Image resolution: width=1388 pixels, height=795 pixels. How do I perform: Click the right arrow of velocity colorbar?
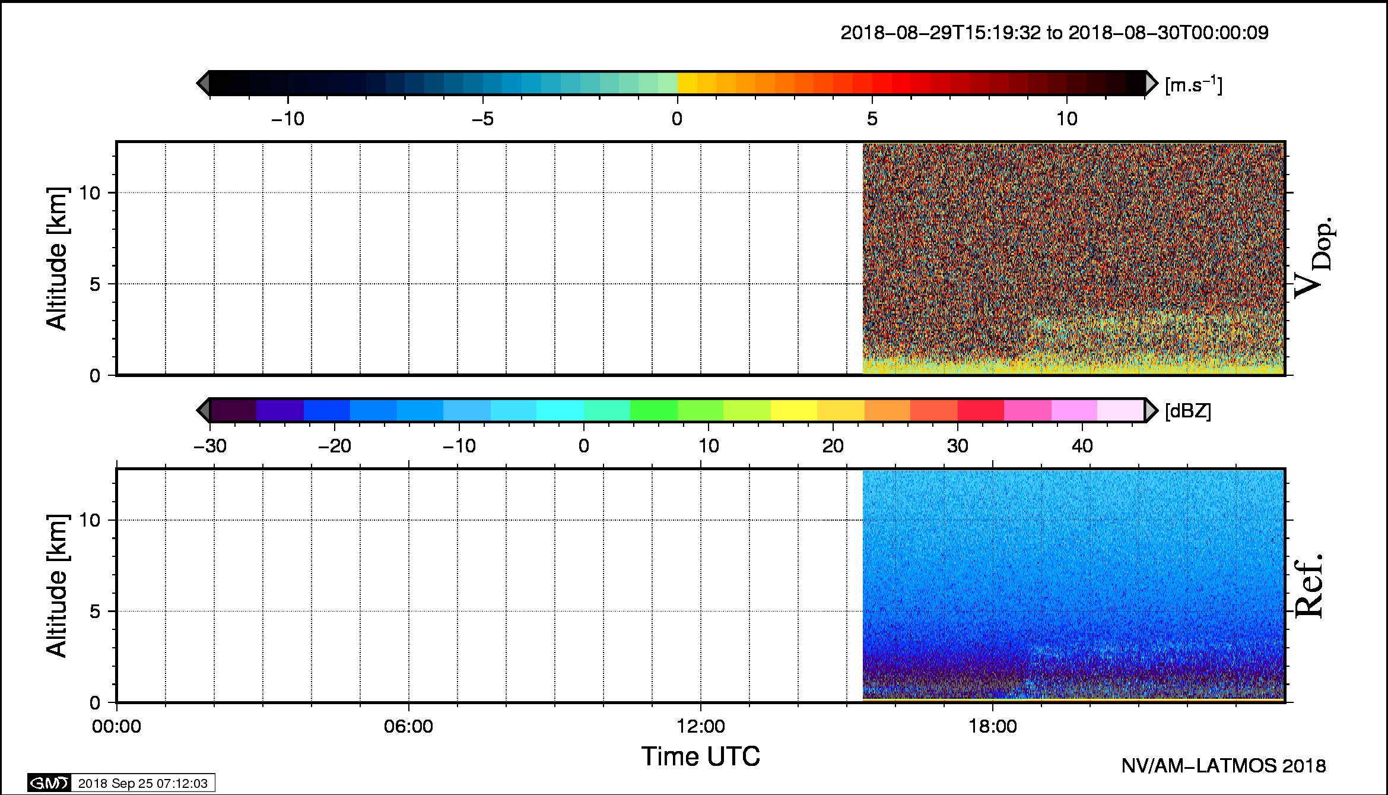(1151, 83)
